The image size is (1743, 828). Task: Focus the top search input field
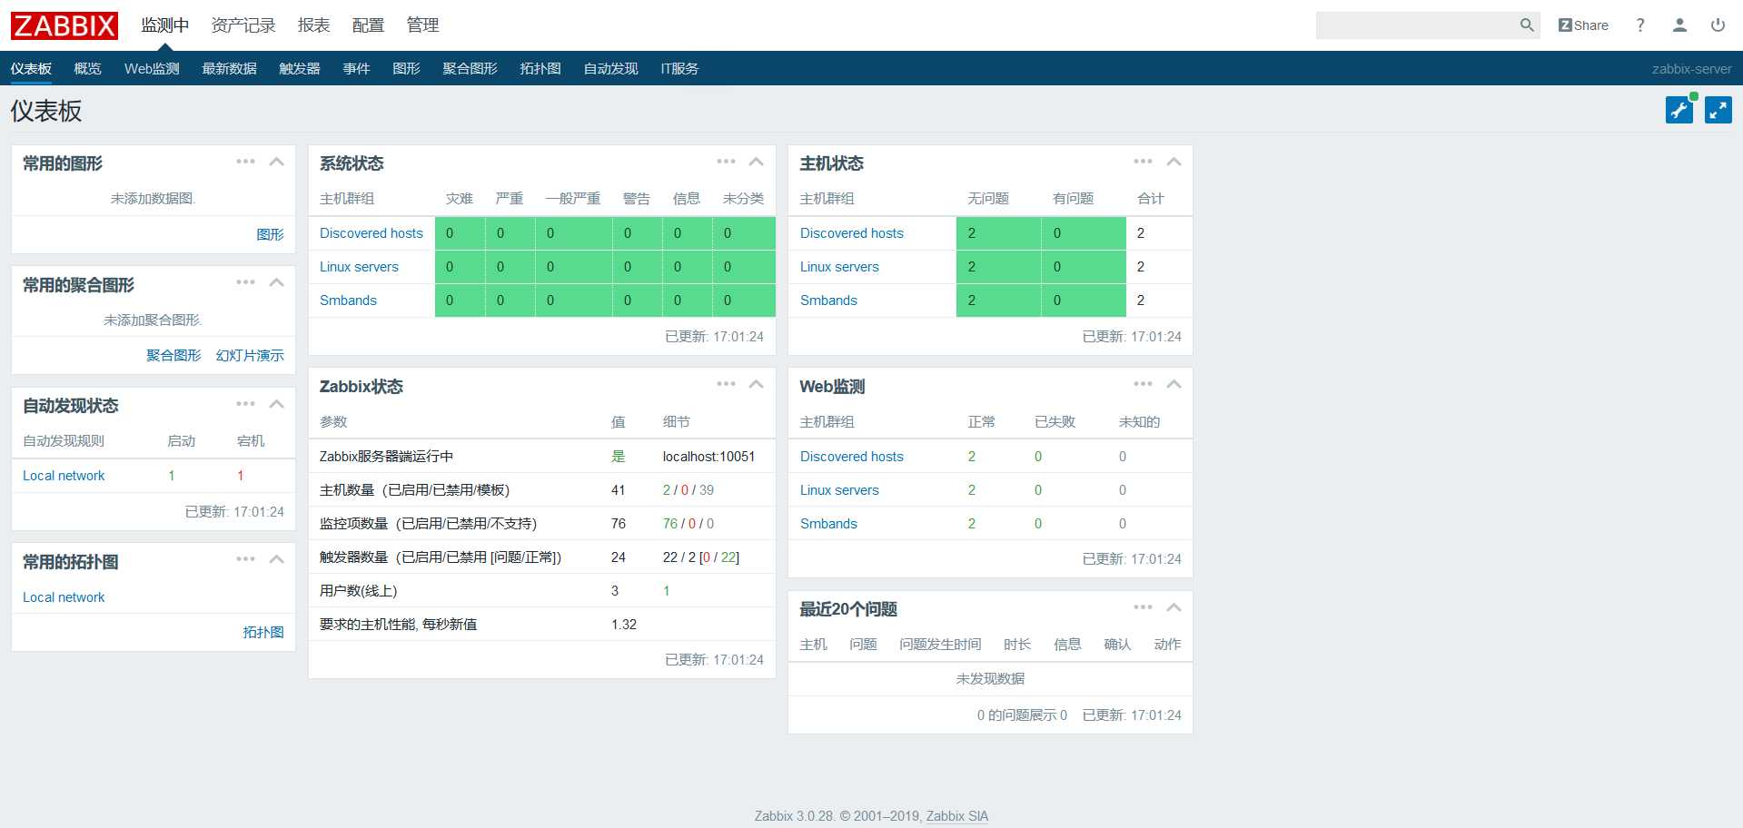[x=1416, y=25]
